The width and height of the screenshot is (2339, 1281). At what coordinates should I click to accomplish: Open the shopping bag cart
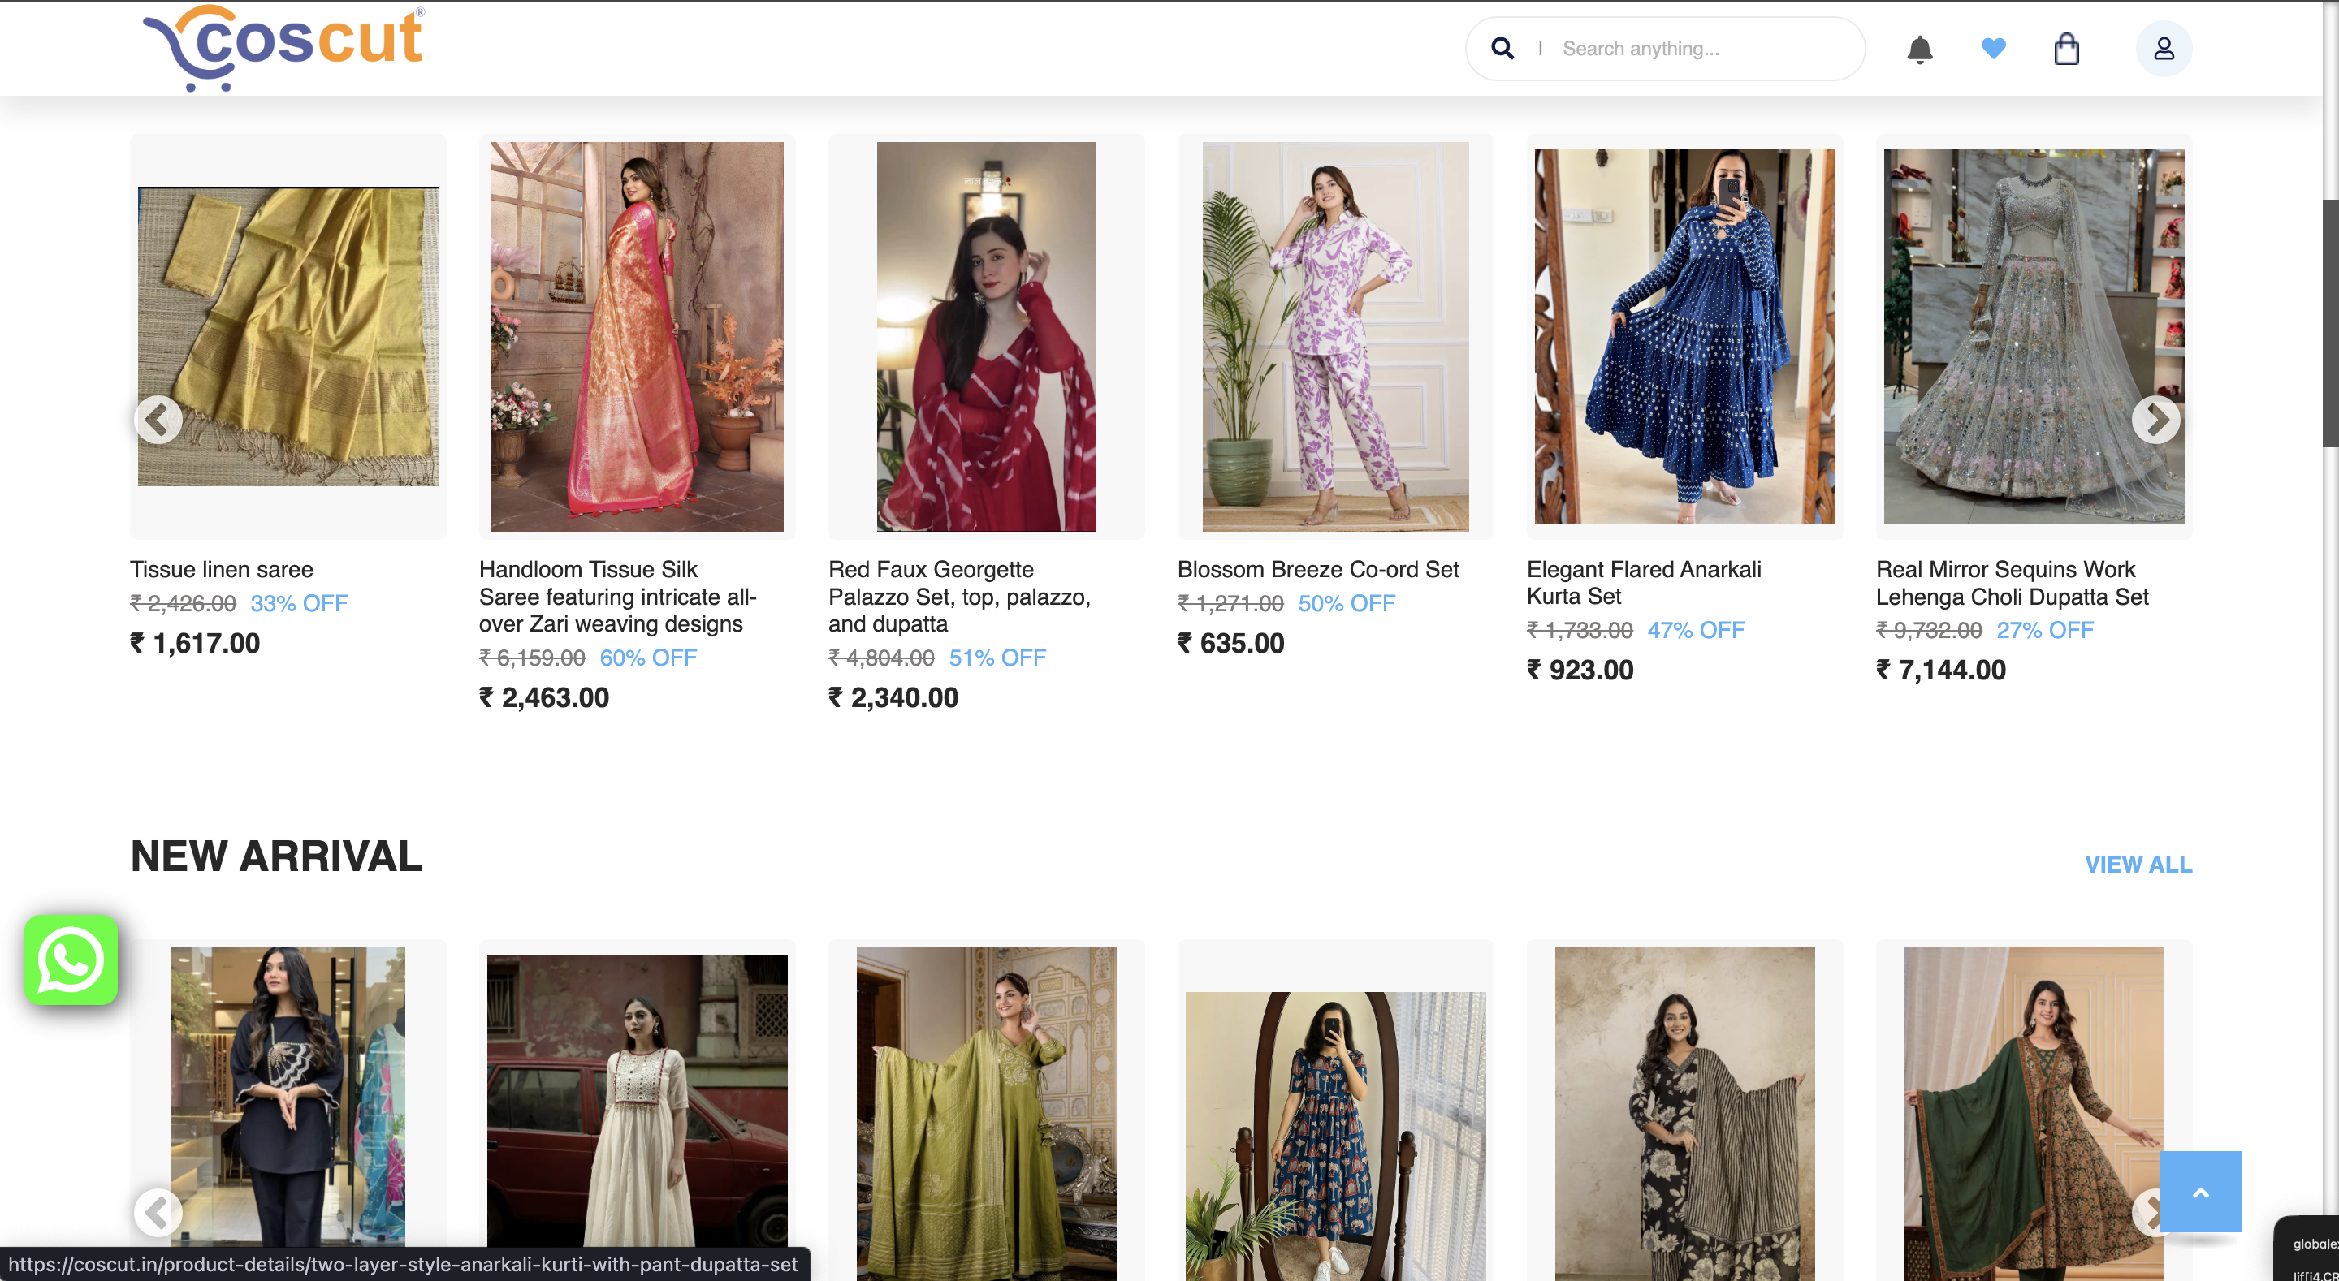2067,49
